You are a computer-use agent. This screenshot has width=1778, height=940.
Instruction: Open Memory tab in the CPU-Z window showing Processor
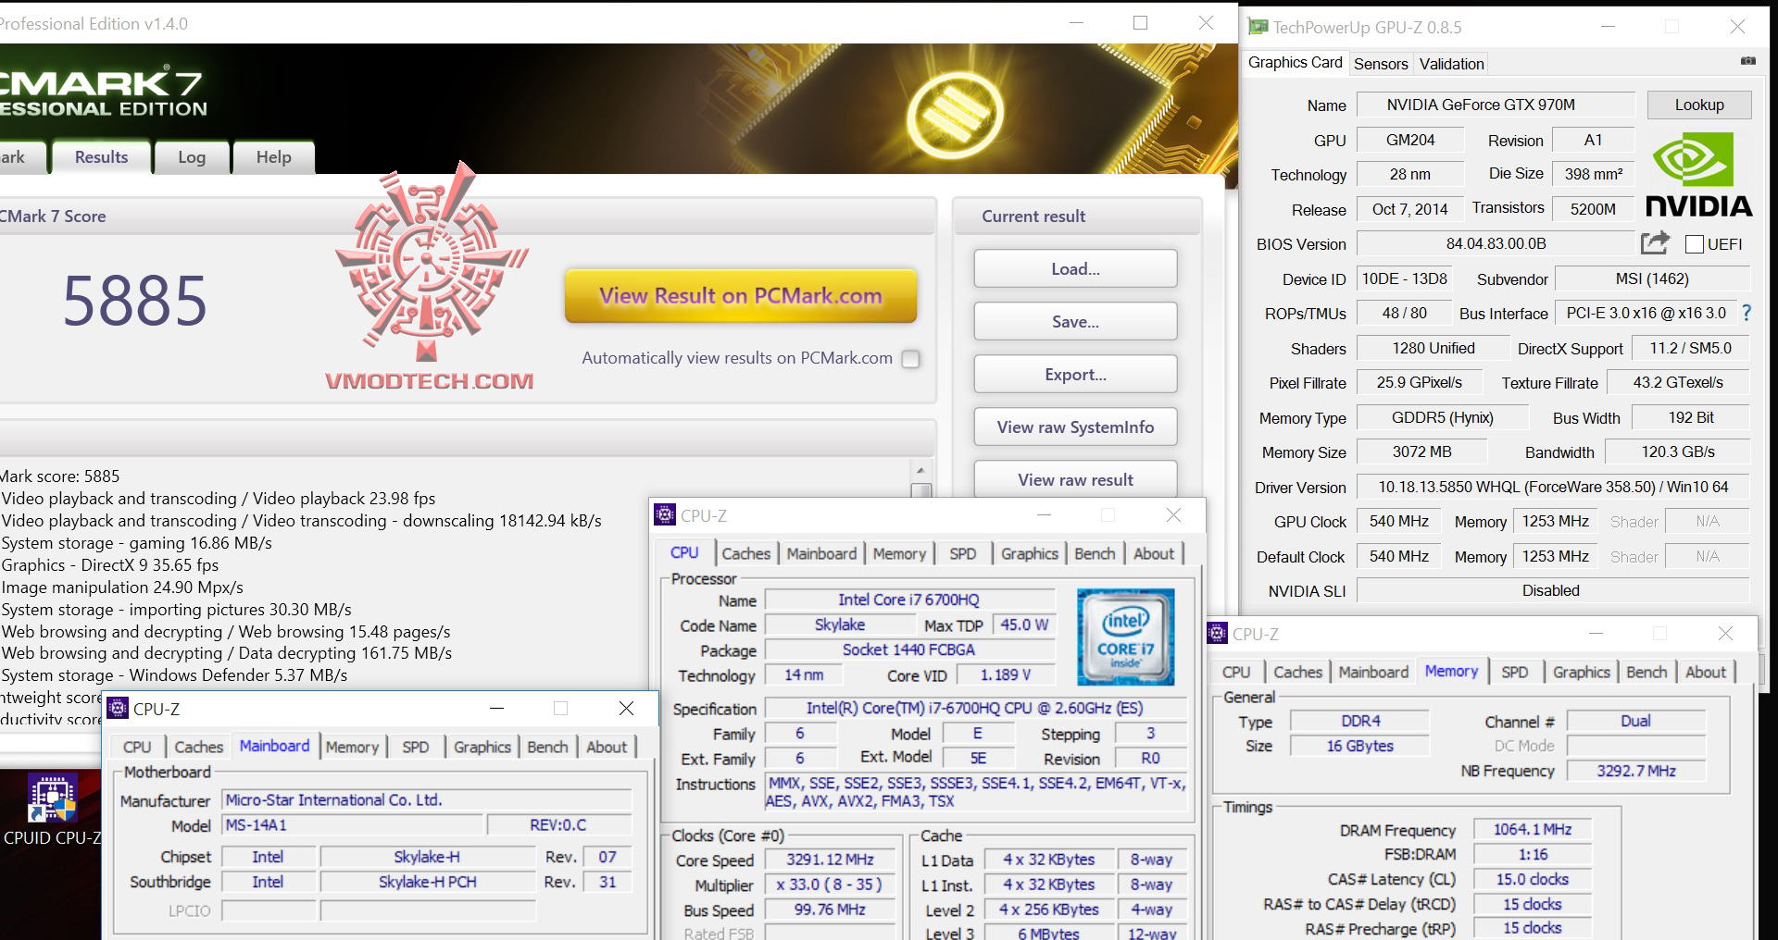[899, 553]
